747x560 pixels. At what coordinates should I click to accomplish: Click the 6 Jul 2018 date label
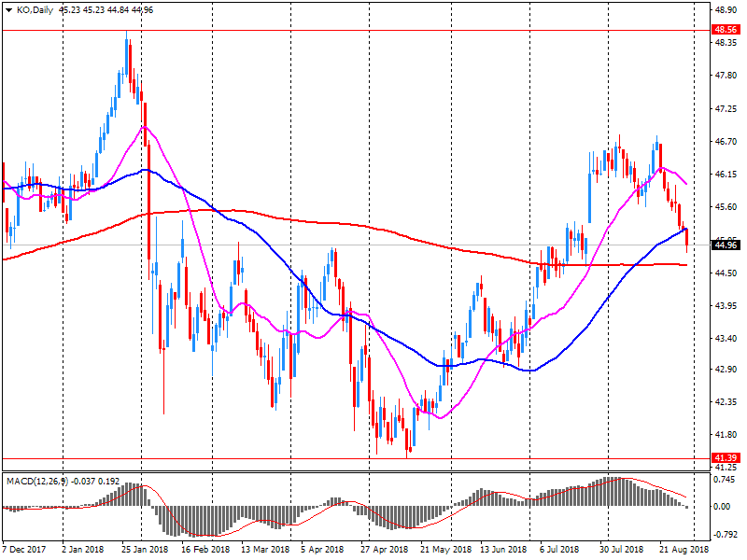click(559, 550)
